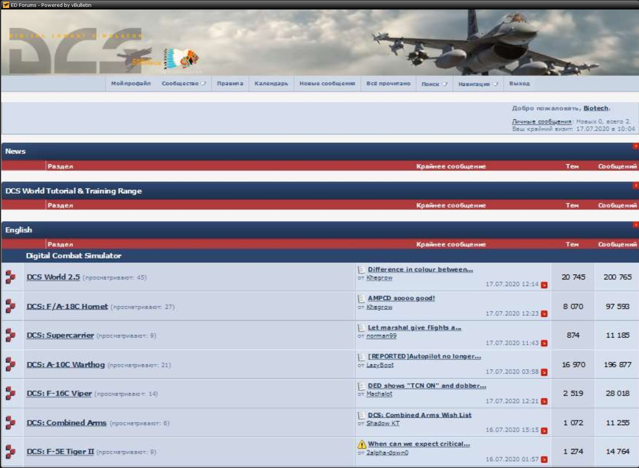Screen dimensions: 639x468
Task: Collapse the English category
Action: [636, 225]
